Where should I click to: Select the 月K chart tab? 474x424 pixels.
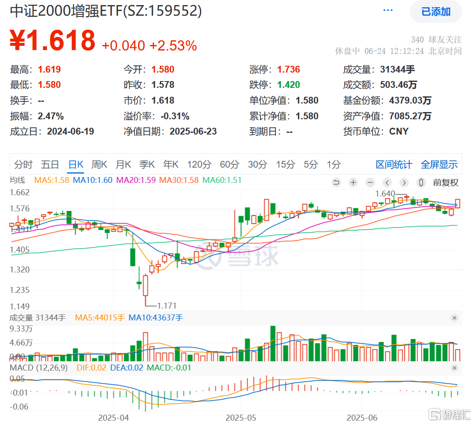tap(123, 165)
